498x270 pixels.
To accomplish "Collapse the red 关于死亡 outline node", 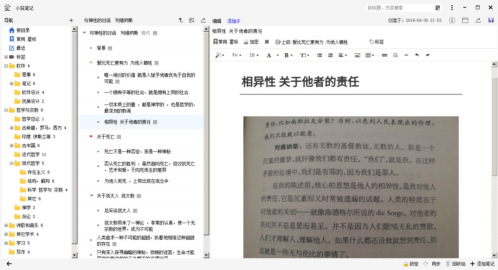I will coord(91,137).
